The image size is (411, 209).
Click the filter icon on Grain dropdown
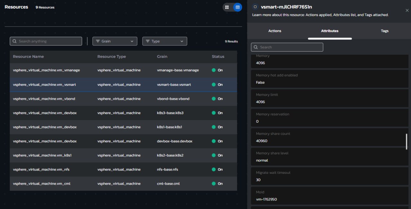tap(98, 41)
